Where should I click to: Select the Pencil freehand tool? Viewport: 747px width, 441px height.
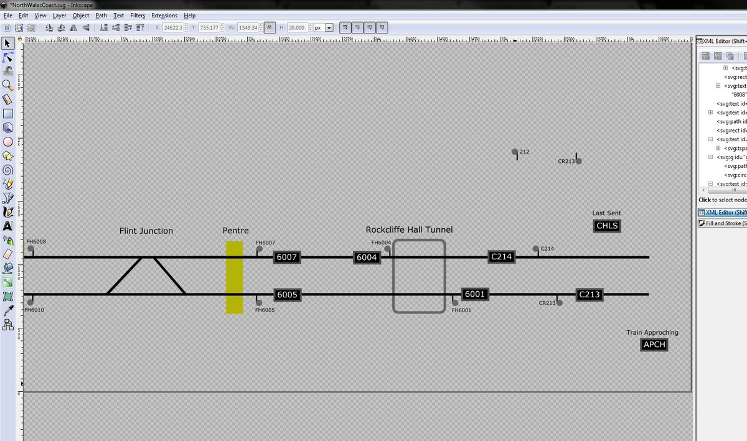pyautogui.click(x=8, y=183)
